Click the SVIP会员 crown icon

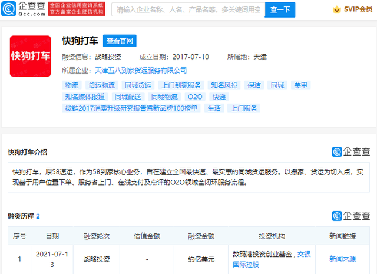[x=336, y=10]
